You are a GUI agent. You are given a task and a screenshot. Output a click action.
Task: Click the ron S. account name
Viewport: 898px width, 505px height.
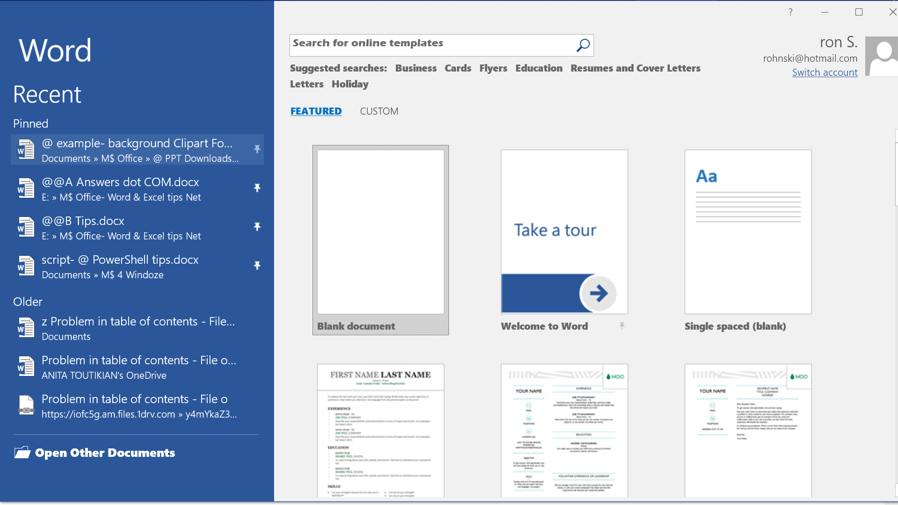click(839, 42)
